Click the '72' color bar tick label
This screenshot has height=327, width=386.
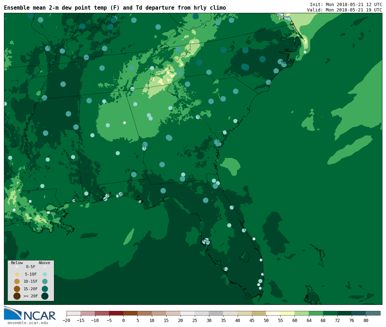pyautogui.click(x=337, y=320)
